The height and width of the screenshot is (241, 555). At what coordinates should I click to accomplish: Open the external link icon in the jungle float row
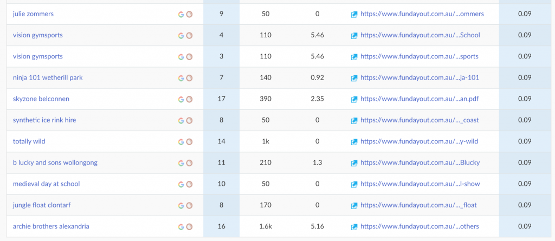point(354,206)
